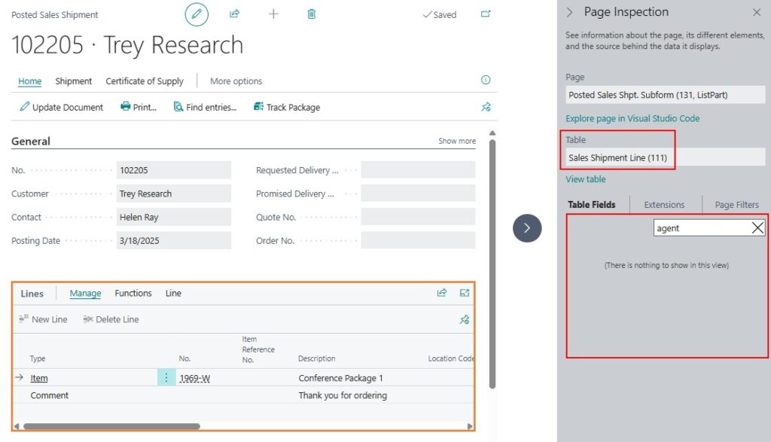Open More options menu
Screen dimensions: 771x442
[x=236, y=81]
